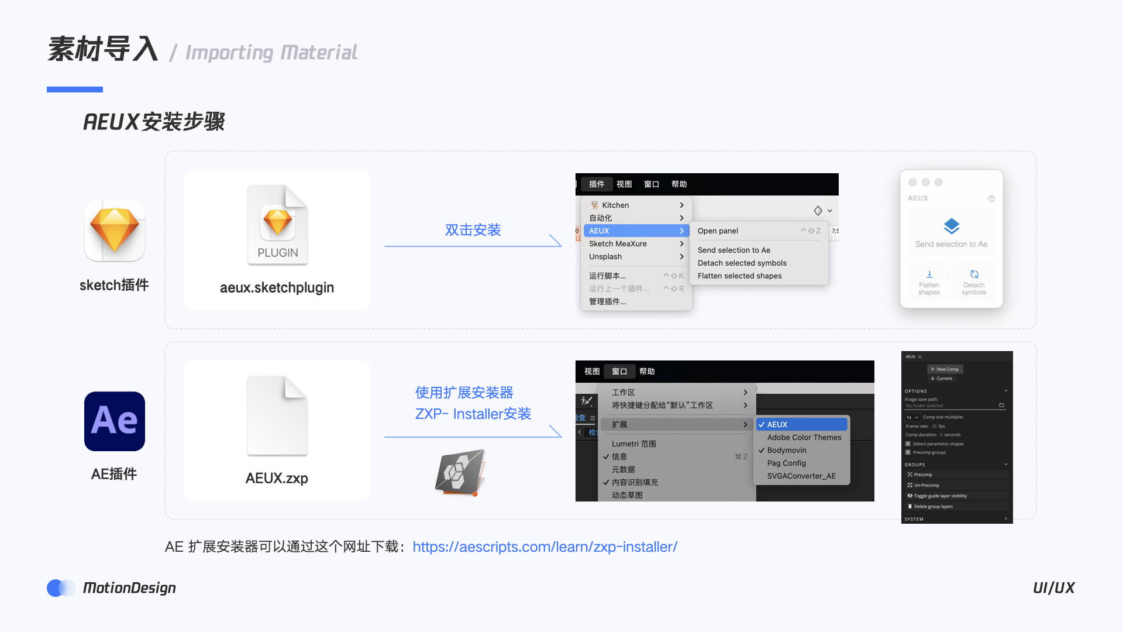1123x632 pixels.
Task: Click the After Effects Ae icon
Action: pos(115,421)
